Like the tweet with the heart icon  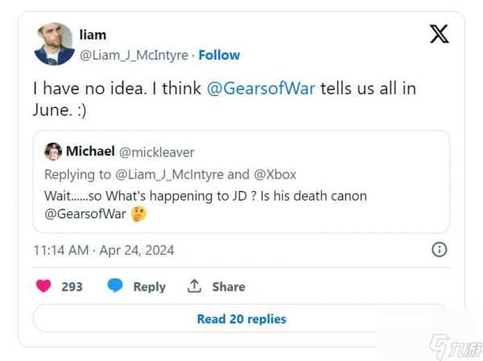pos(44,286)
